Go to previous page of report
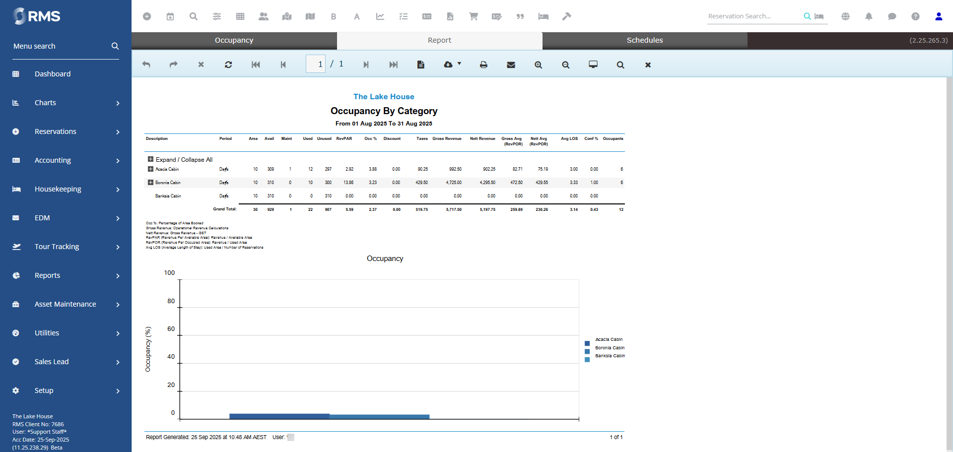Viewport: 953px width, 452px height. coord(283,65)
